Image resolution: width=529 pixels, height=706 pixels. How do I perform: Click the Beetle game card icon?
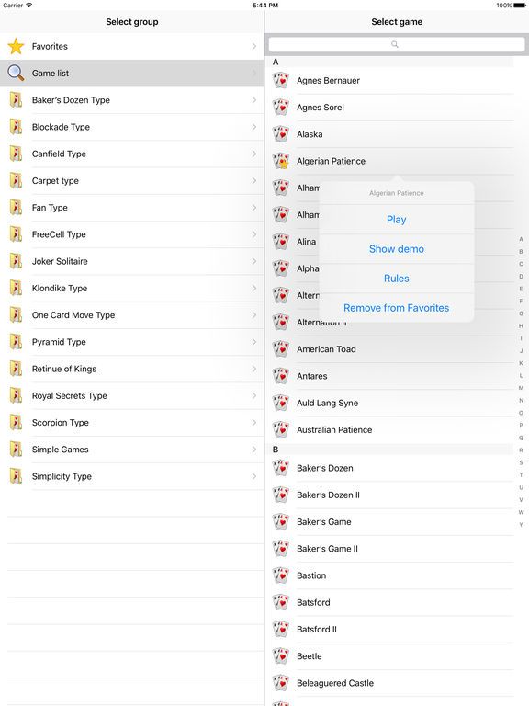click(x=281, y=656)
